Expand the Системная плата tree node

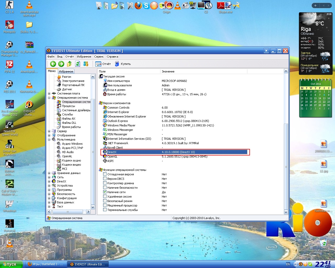(x=49, y=93)
